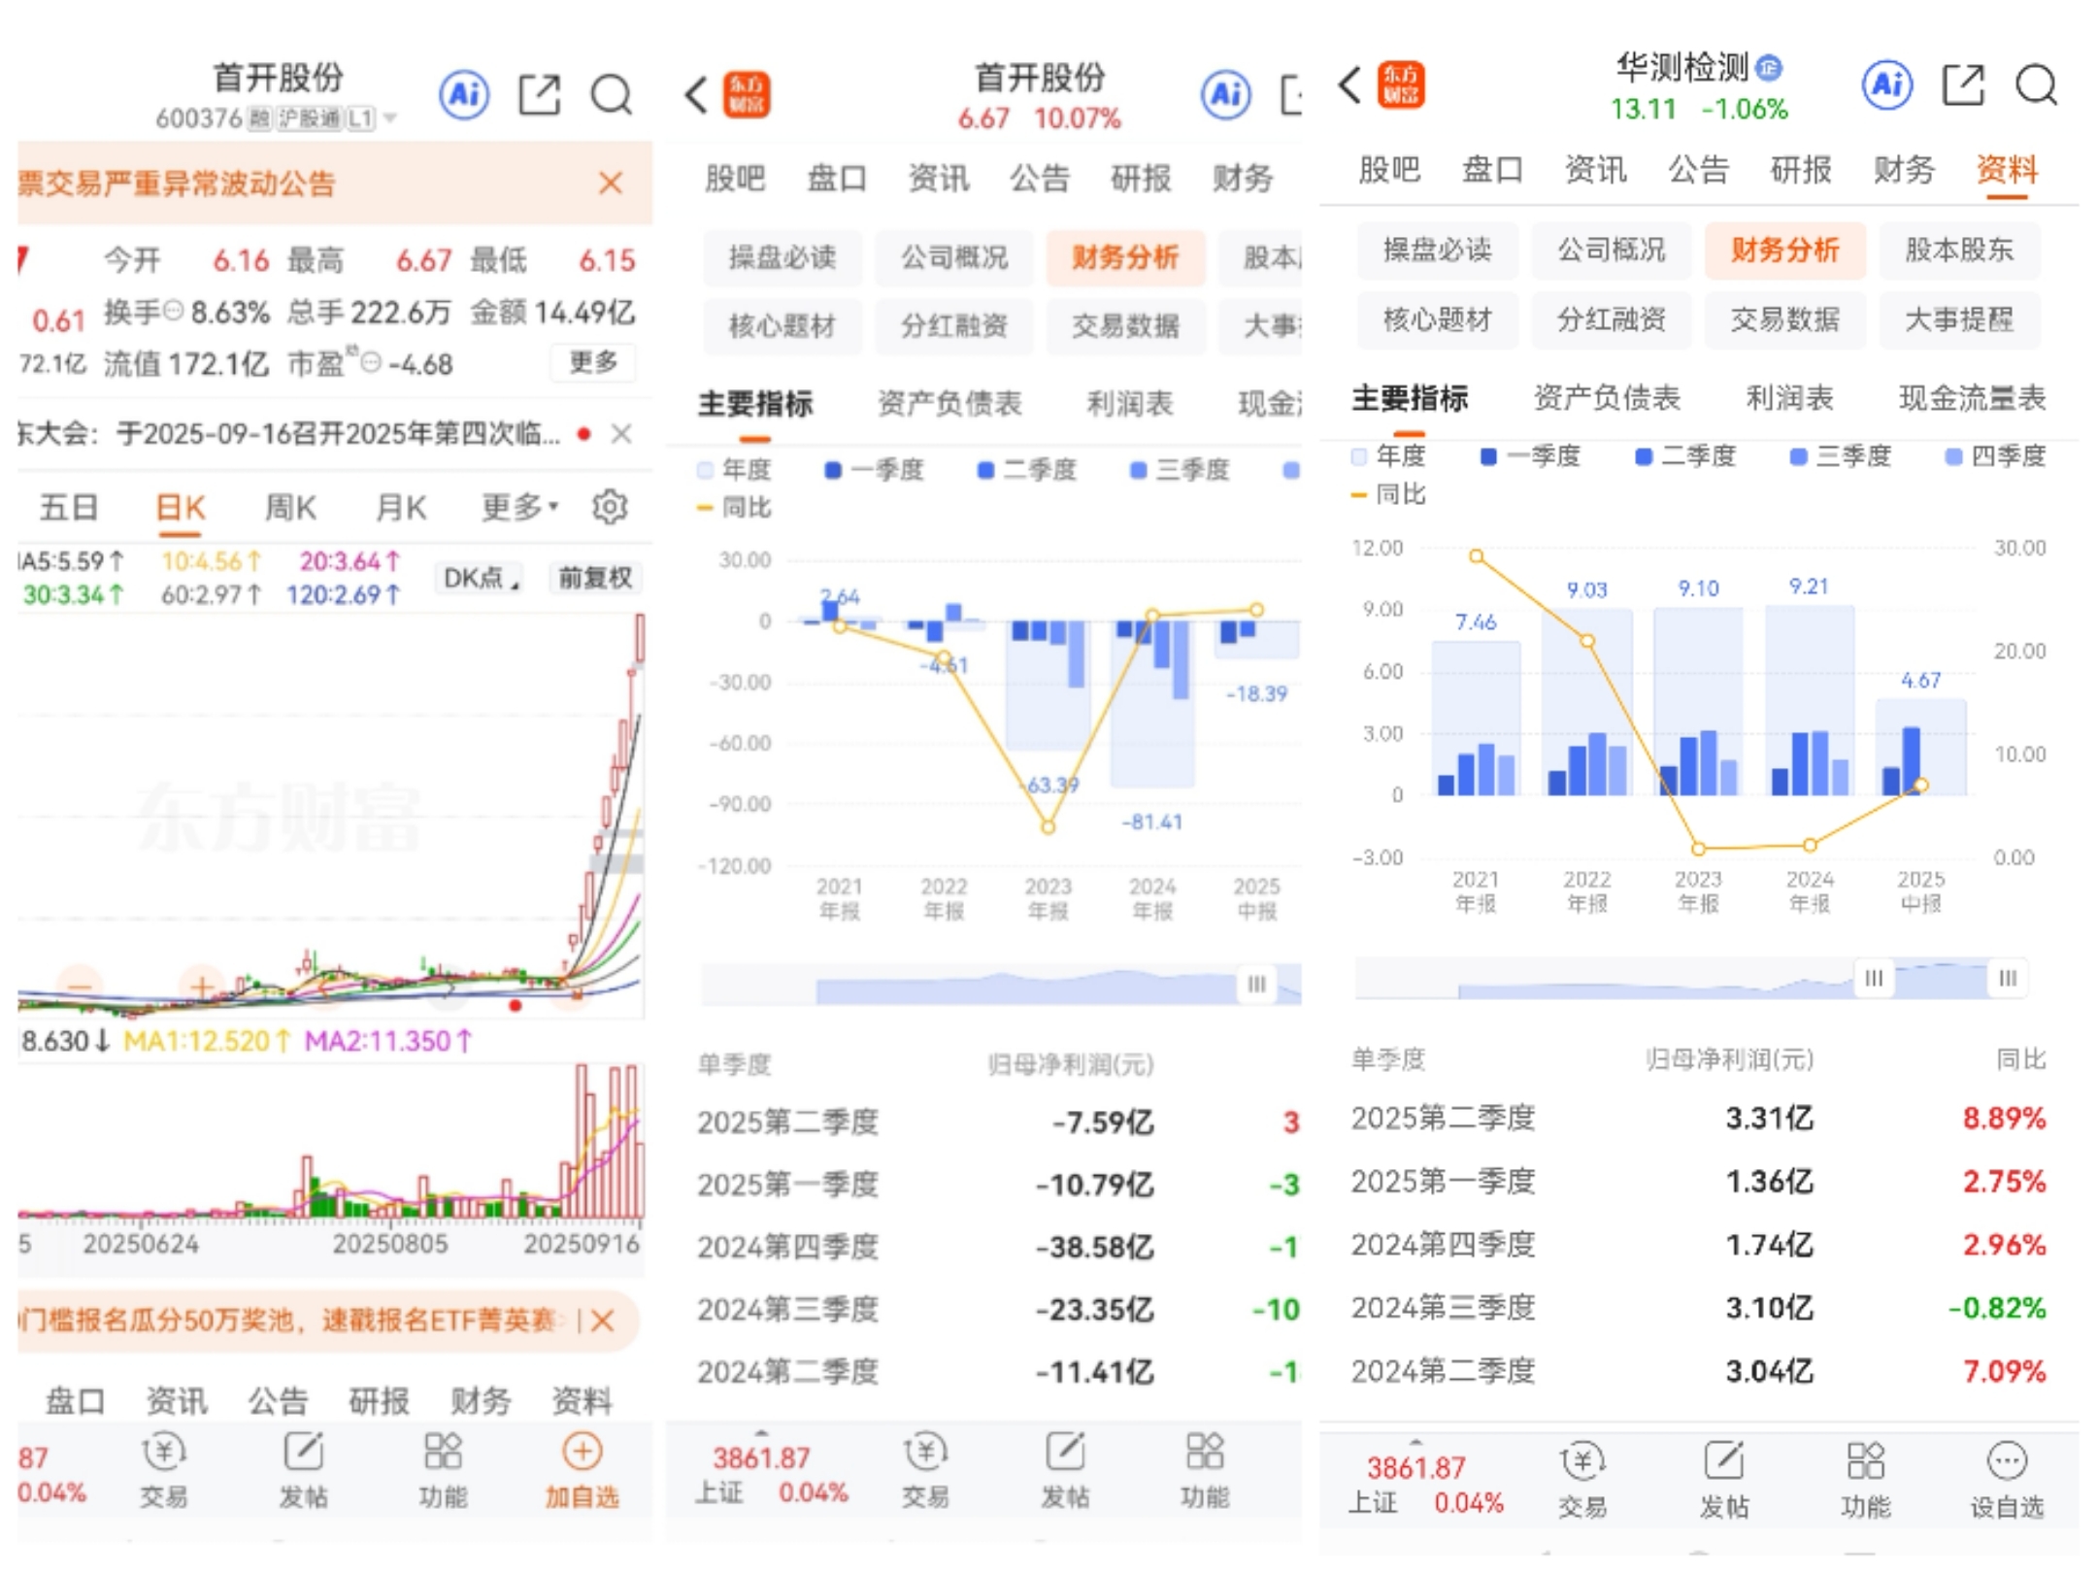This screenshot has height=1573, width=2097.
Task: Open 功能 icon in right panel bottom bar
Action: (x=1866, y=1480)
